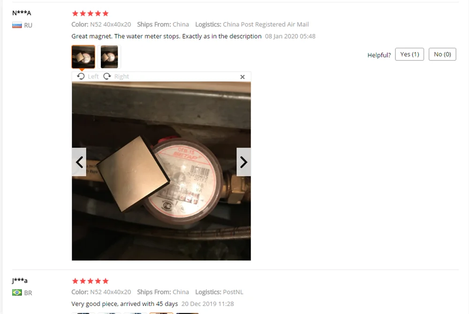469x314 pixels.
Task: Click reviewer name N***A
Action: (22, 13)
